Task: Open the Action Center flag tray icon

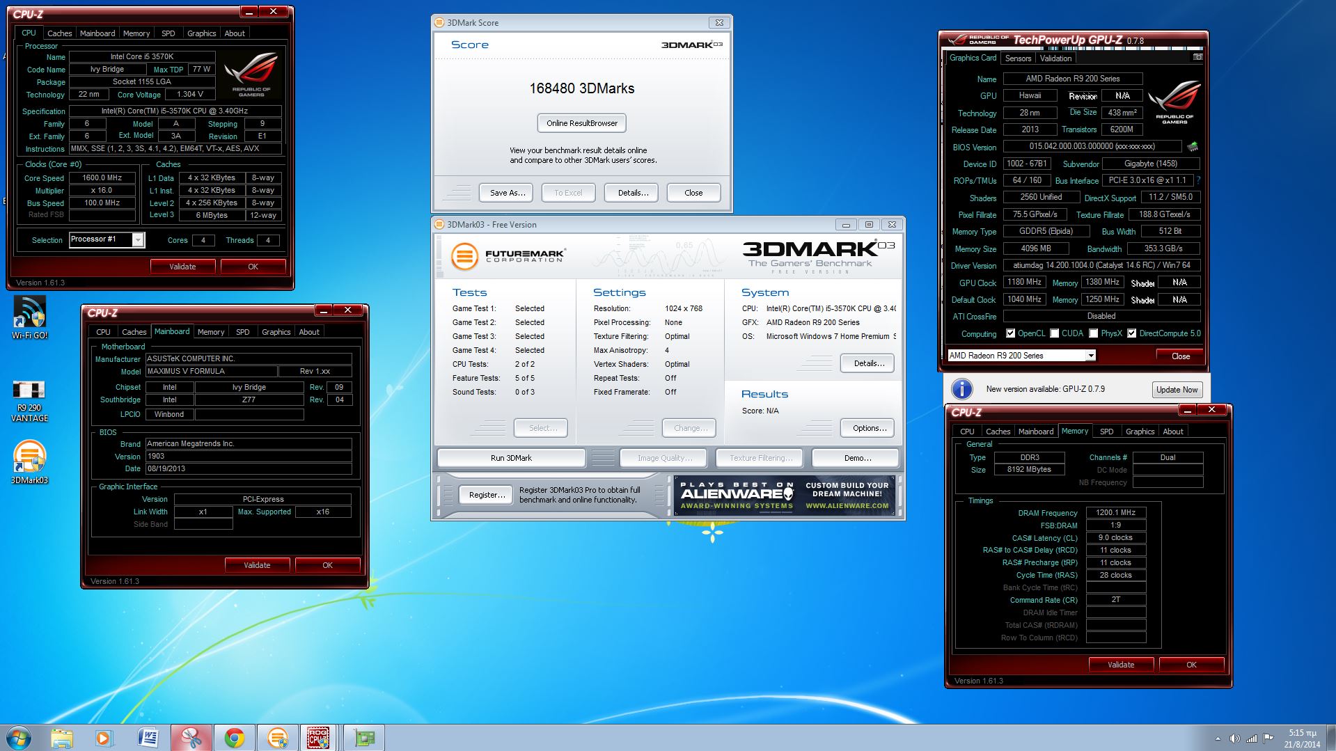Action: point(1268,738)
